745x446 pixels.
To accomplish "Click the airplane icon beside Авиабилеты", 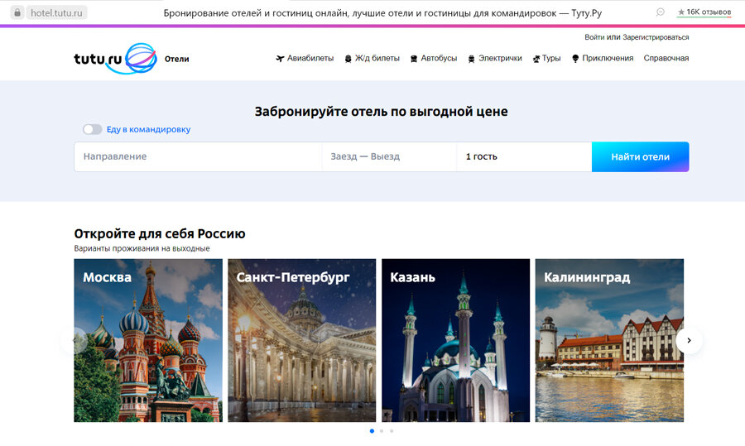I will point(280,59).
